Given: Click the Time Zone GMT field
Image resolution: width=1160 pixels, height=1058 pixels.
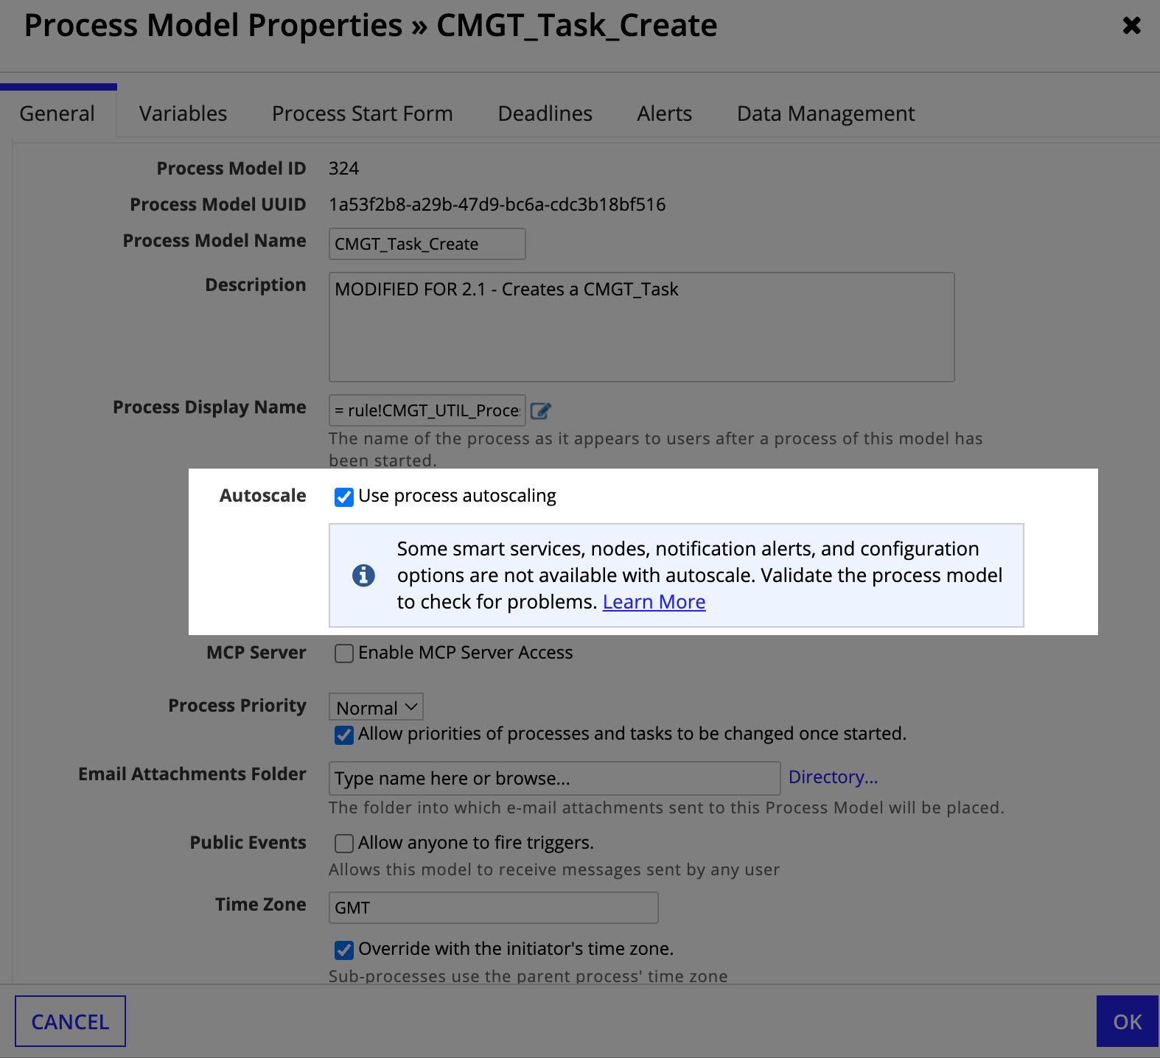Looking at the screenshot, I should point(493,908).
